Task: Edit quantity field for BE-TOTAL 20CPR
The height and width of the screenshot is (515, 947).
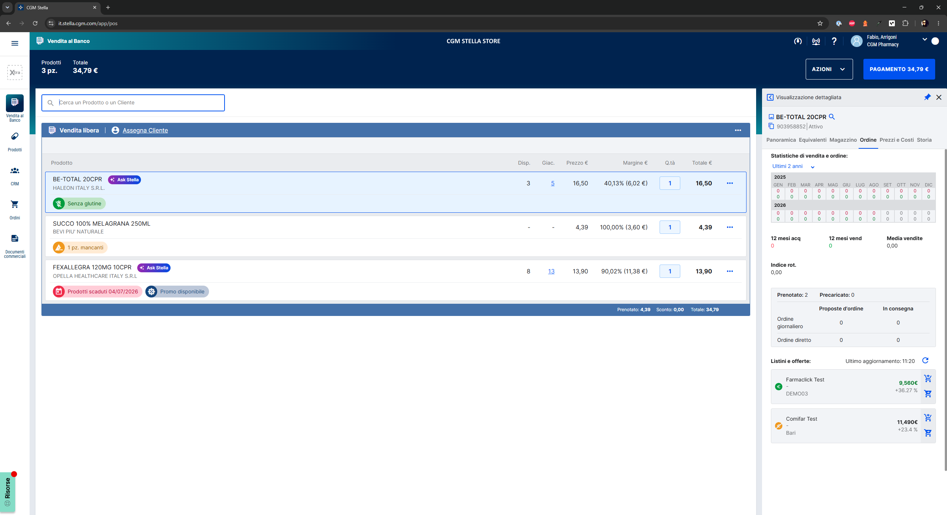Action: [670, 183]
